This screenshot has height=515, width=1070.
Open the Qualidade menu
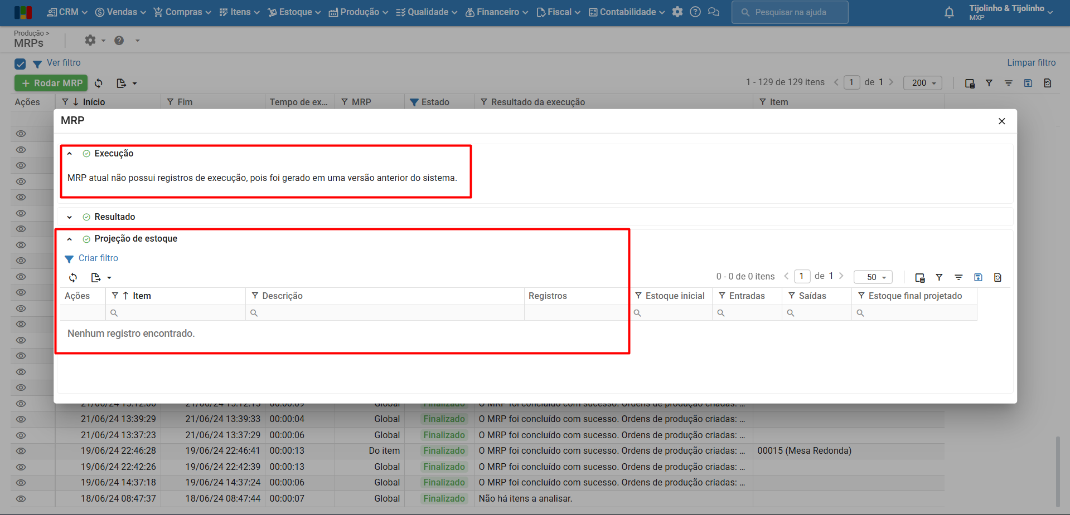pyautogui.click(x=427, y=12)
